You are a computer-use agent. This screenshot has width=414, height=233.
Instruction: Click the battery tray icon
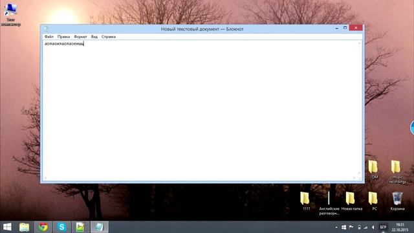[359, 227]
